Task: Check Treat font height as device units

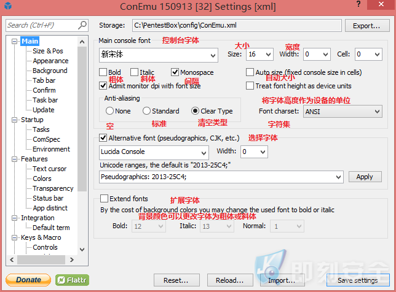Action: 250,86
